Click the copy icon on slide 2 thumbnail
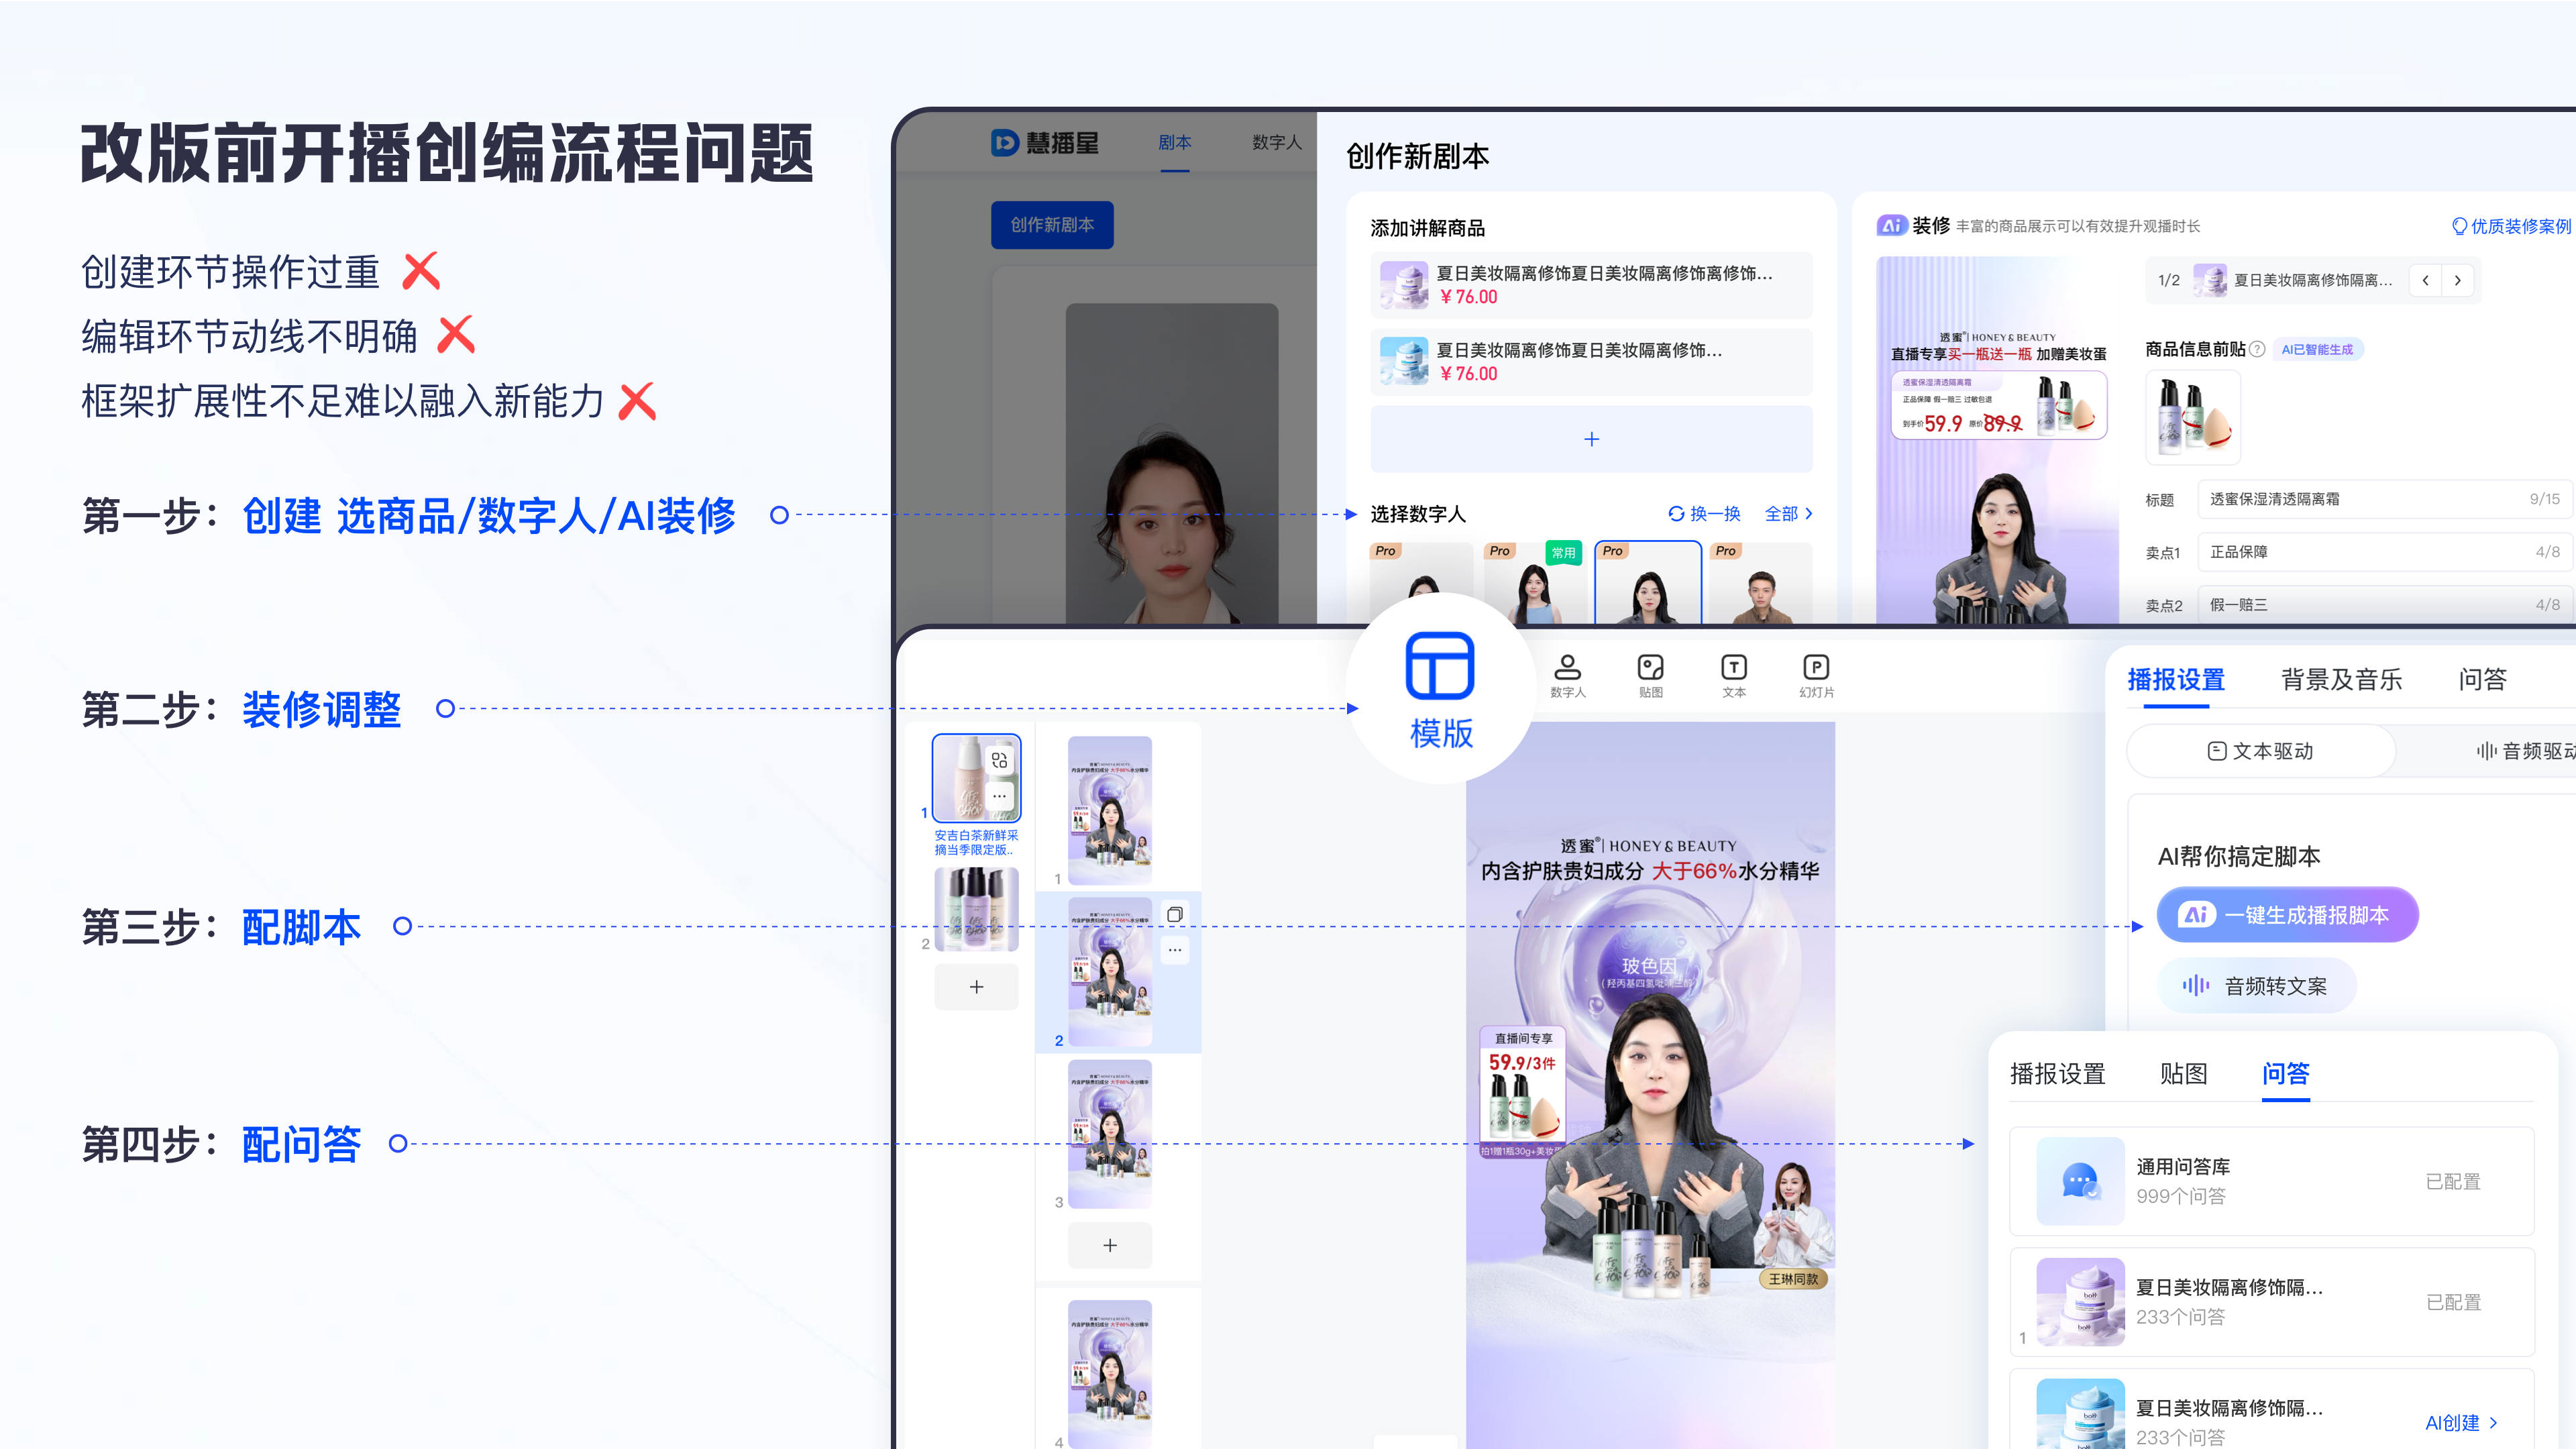This screenshot has width=2576, height=1449. pyautogui.click(x=1175, y=914)
